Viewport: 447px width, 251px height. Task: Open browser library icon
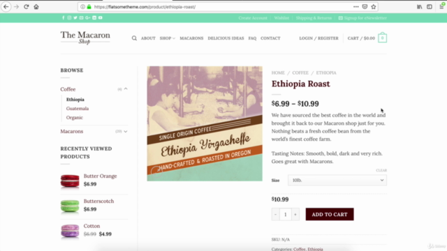pos(419,6)
